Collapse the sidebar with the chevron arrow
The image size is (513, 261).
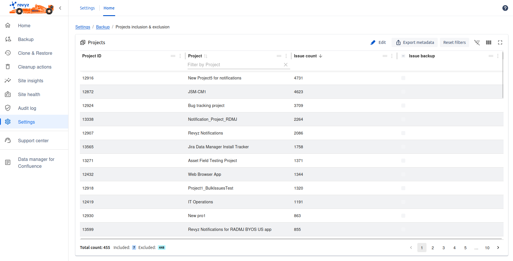tap(60, 8)
